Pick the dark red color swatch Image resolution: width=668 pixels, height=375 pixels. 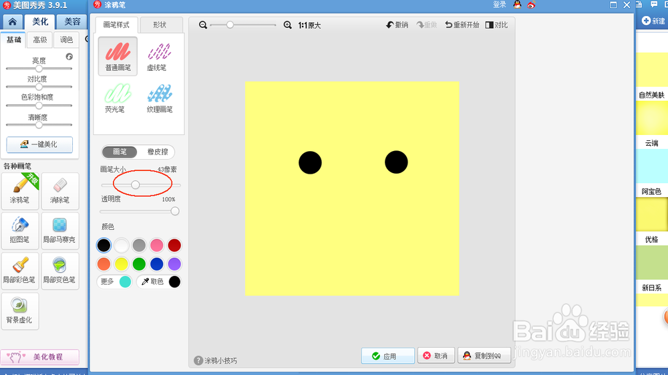tap(174, 245)
